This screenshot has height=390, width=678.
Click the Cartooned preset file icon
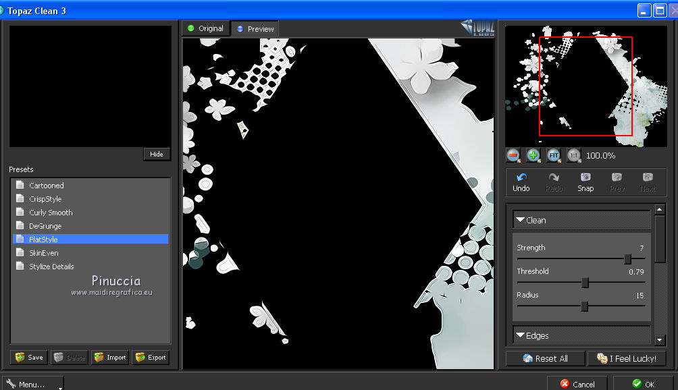(x=20, y=185)
